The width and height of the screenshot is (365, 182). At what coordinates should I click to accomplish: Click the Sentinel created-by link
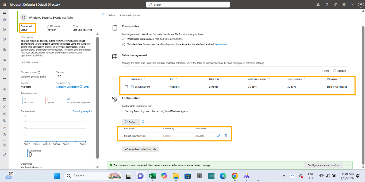[x=167, y=136]
